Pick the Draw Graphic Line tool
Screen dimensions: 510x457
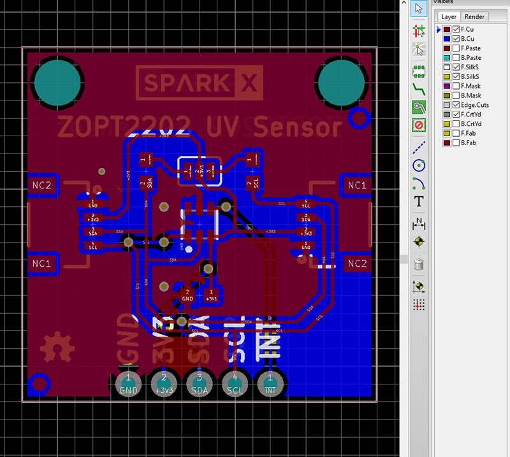pyautogui.click(x=419, y=147)
